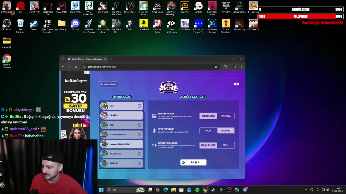
Task: Select Steam desktop icon
Action: pos(34,25)
